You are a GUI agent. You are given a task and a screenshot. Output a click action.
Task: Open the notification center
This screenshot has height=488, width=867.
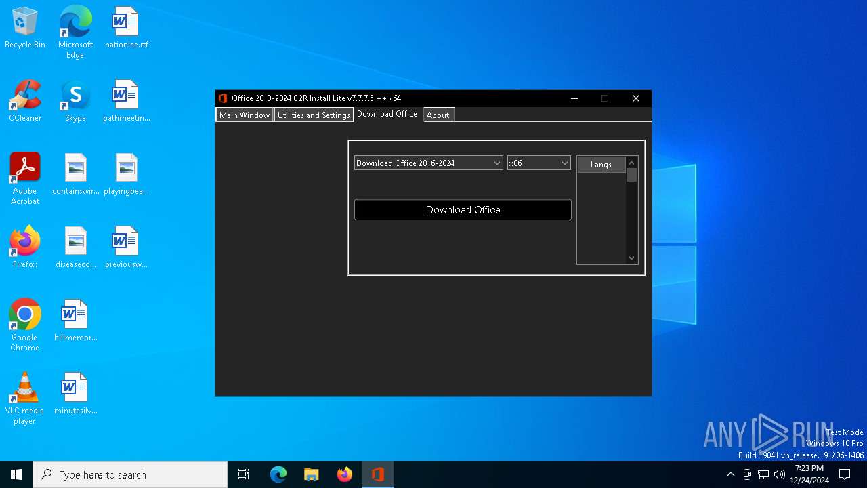[845, 474]
